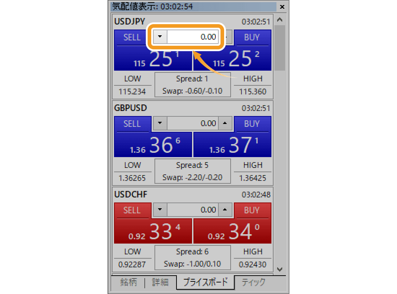This screenshot has height=294, width=397.
Task: Click the USDCHF volume input field
Action: [193, 210]
